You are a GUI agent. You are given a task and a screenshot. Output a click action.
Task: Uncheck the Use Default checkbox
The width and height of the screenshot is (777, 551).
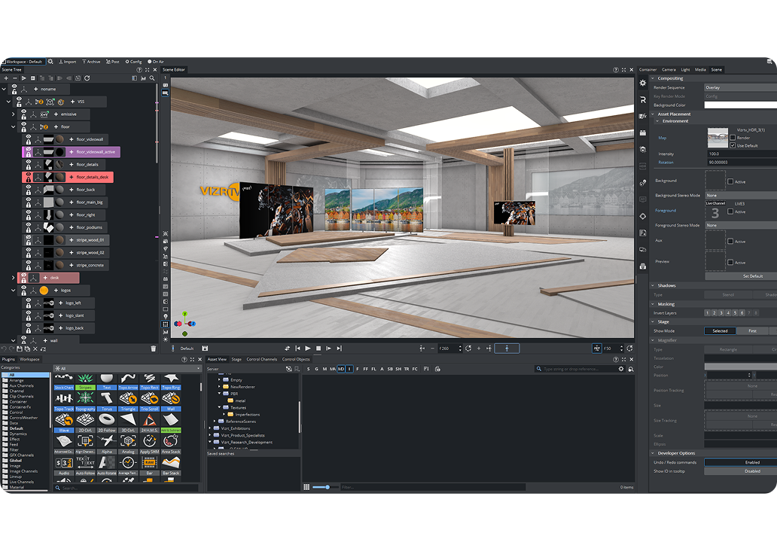pyautogui.click(x=732, y=145)
